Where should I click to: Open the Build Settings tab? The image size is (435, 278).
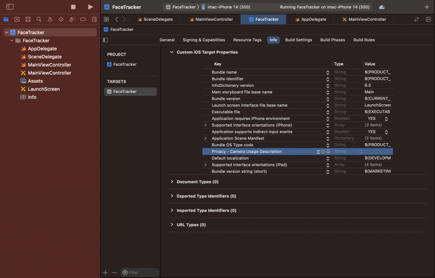pos(299,40)
